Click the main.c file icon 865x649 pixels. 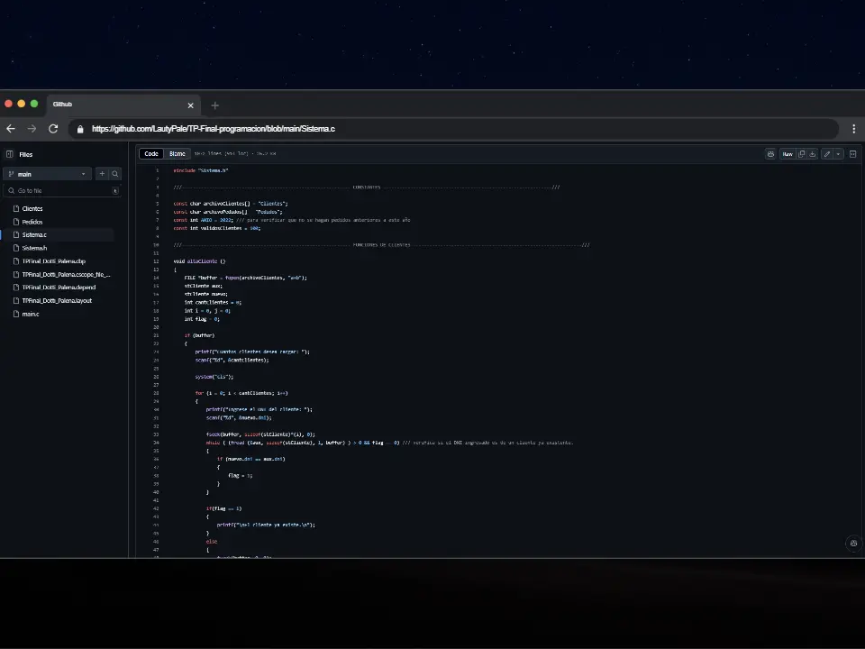click(16, 314)
